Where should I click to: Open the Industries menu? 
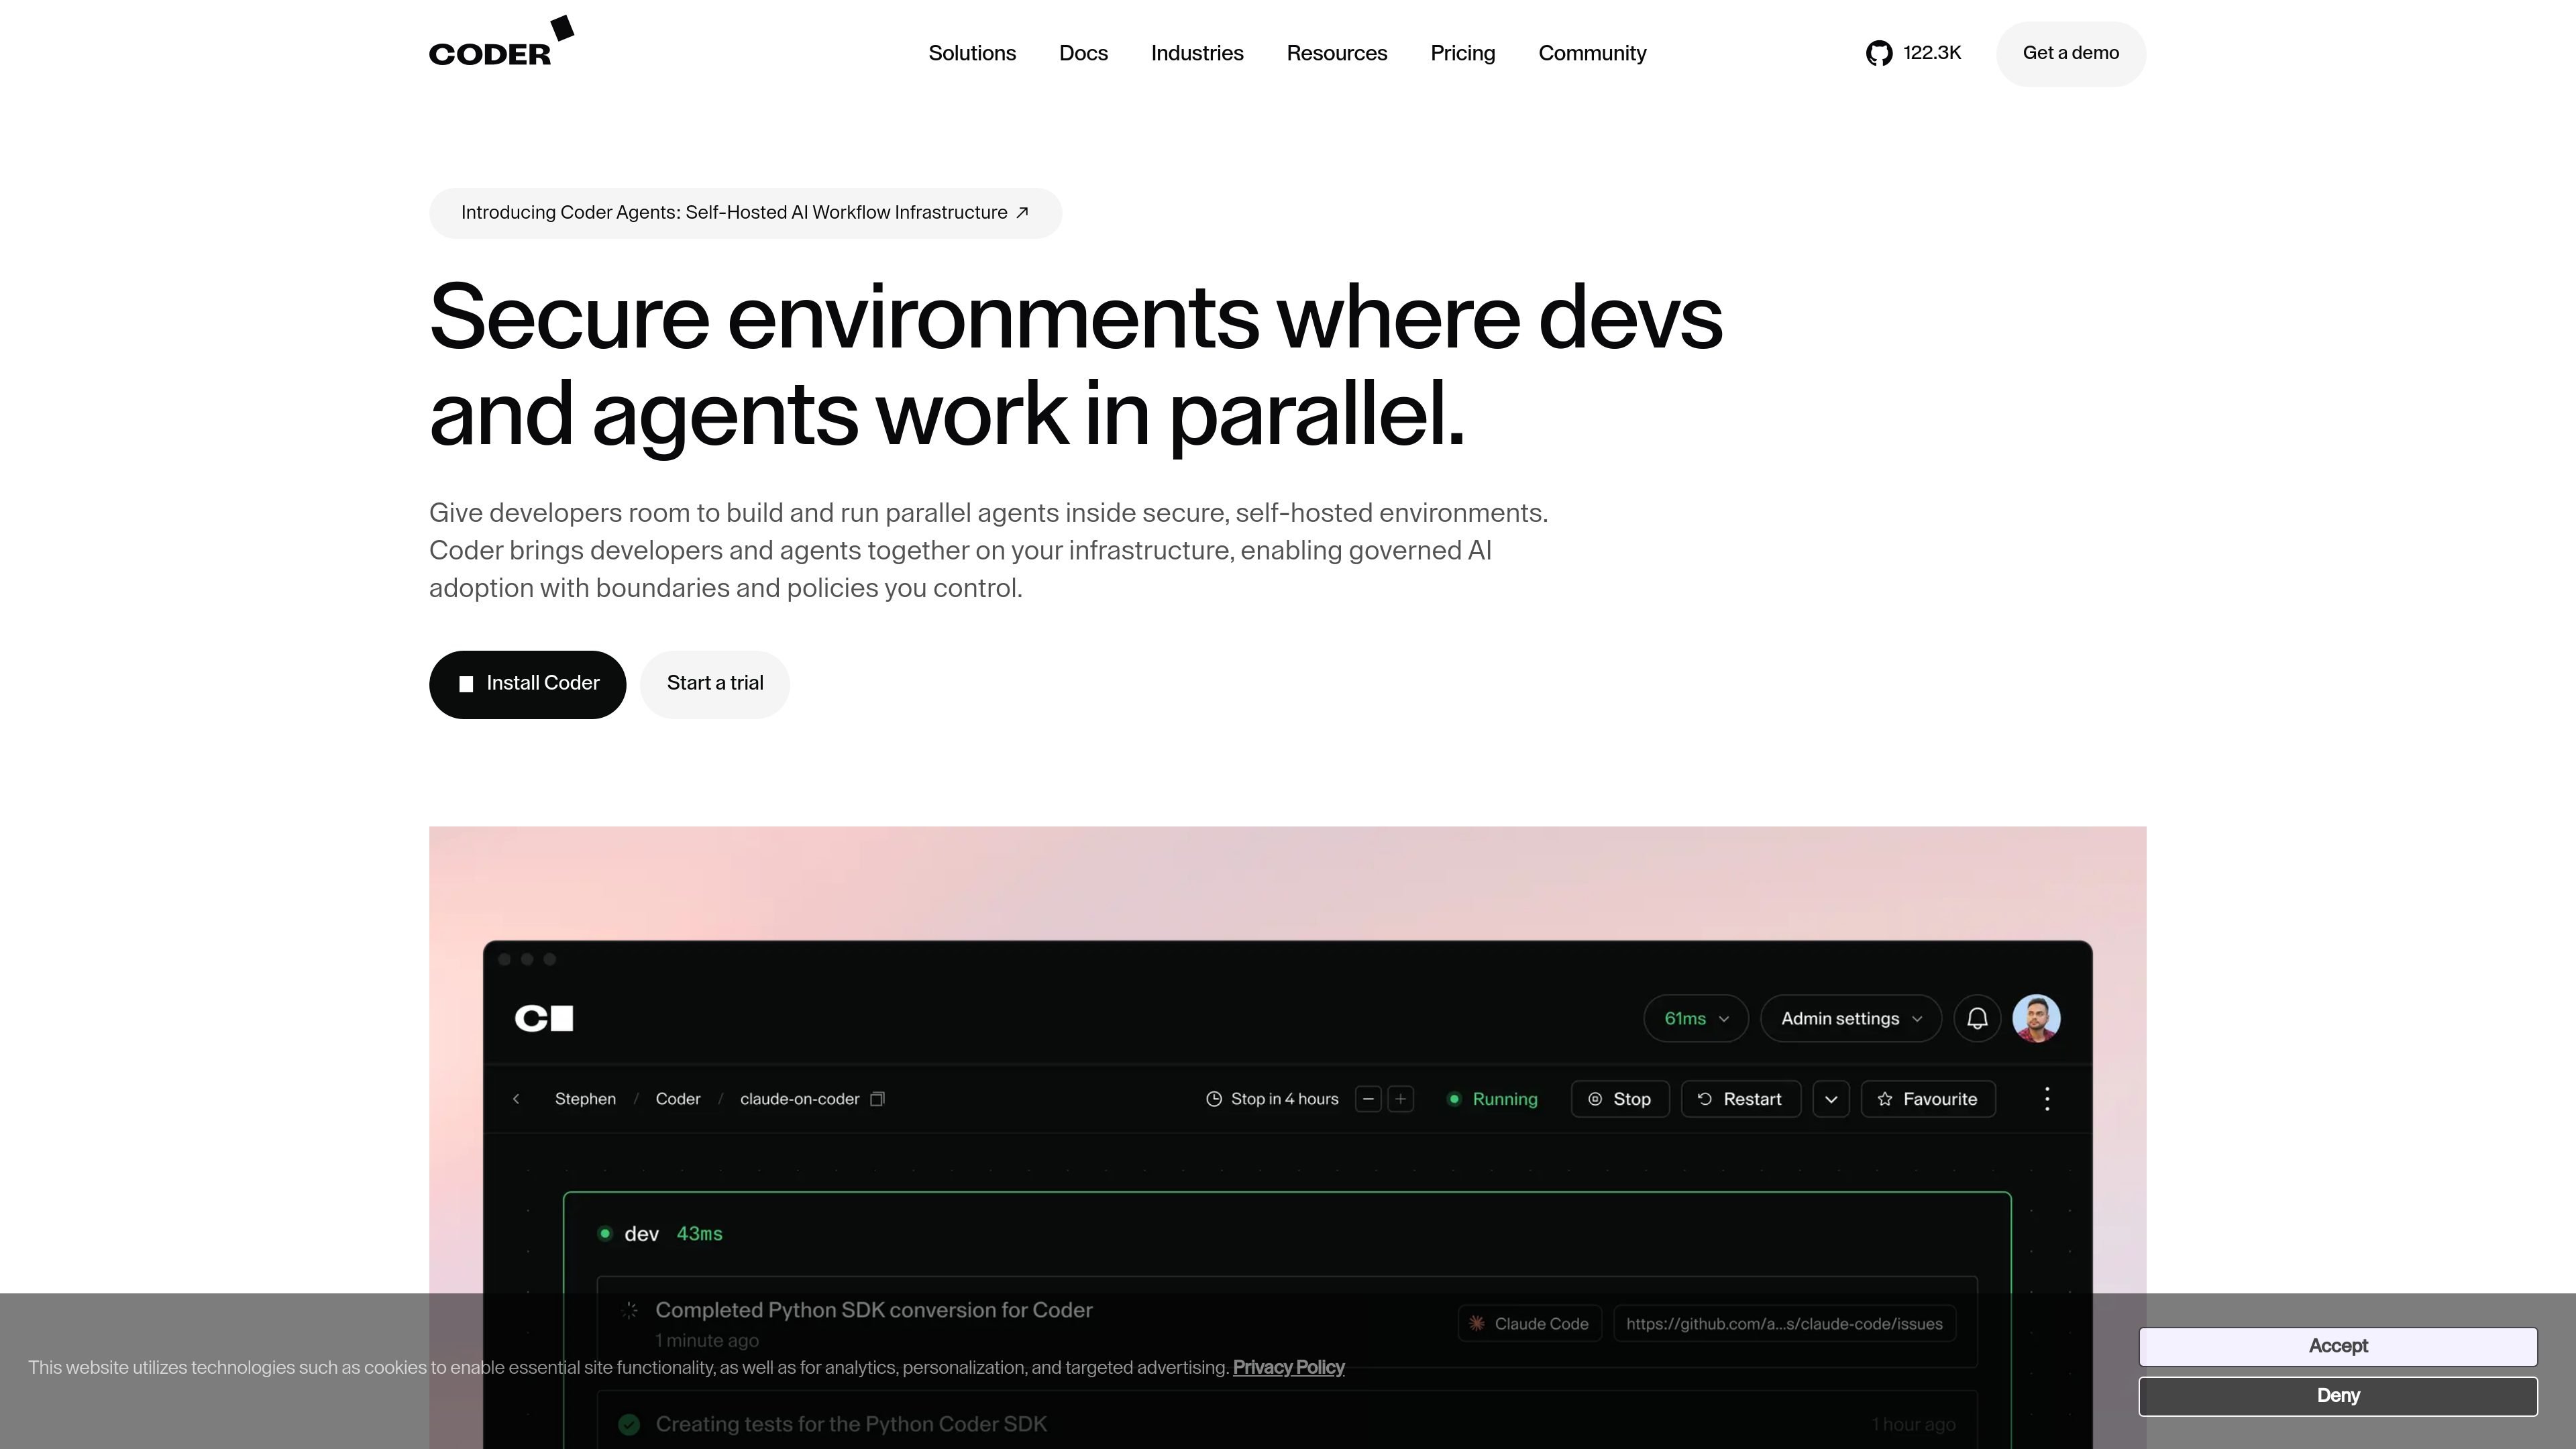[1197, 53]
